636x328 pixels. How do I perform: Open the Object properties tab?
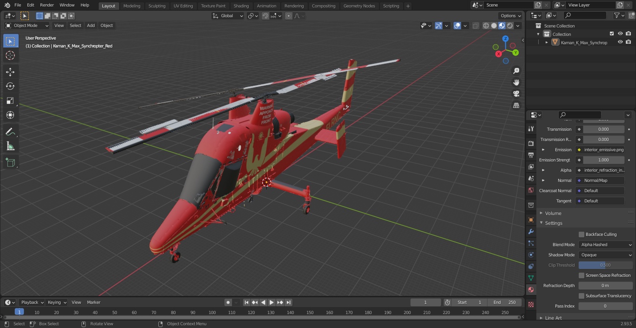tap(531, 220)
